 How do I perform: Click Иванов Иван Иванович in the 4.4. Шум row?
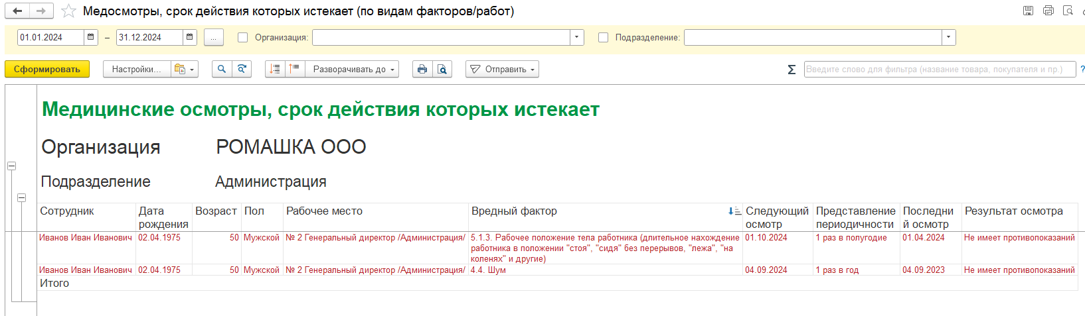(86, 270)
